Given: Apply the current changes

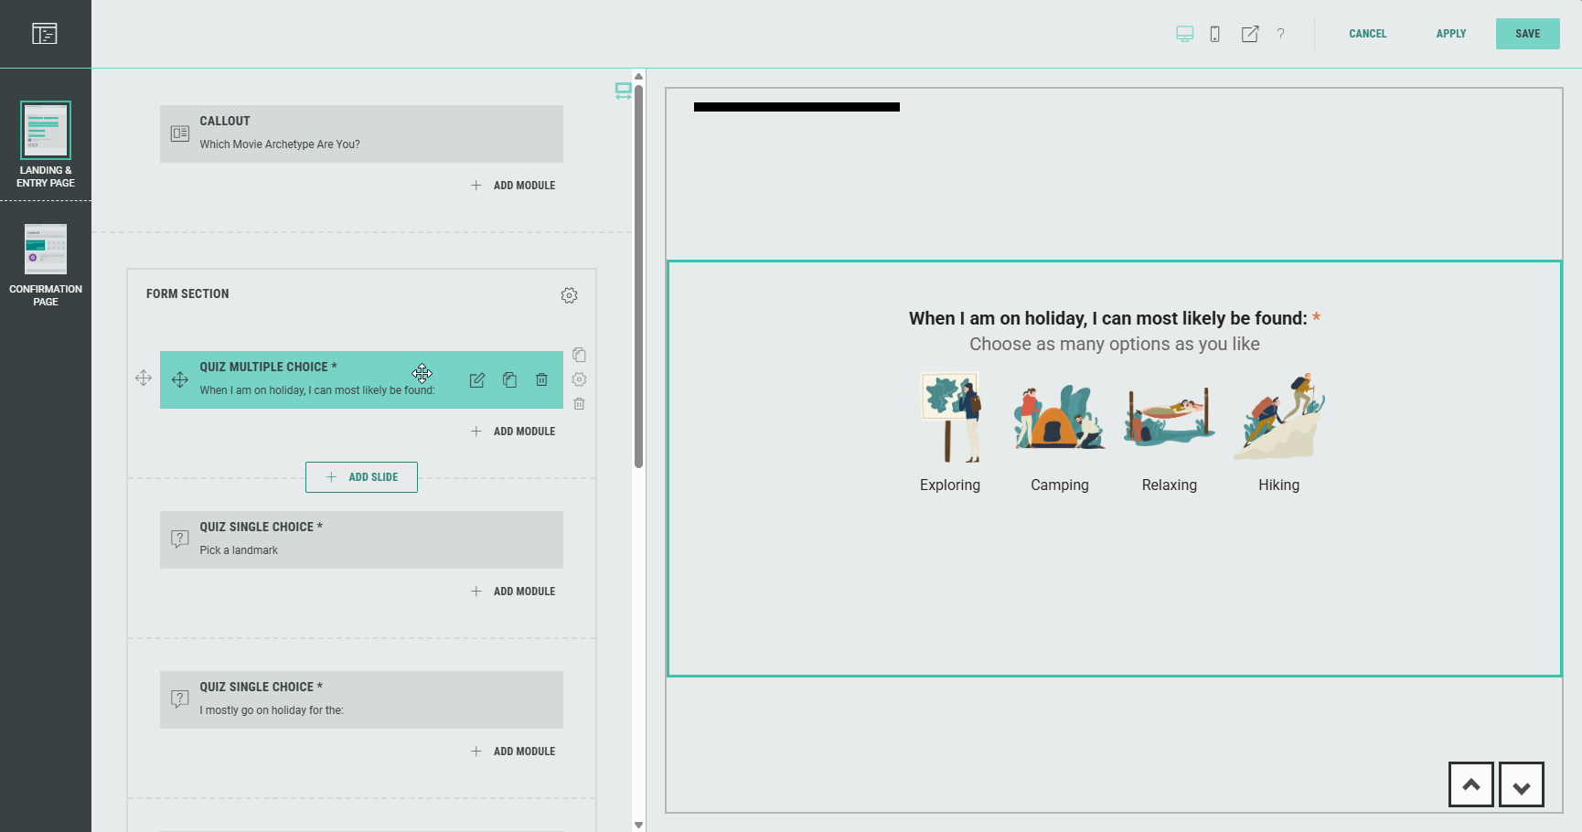Looking at the screenshot, I should tap(1450, 34).
